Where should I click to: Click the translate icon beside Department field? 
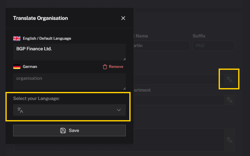pos(230,100)
